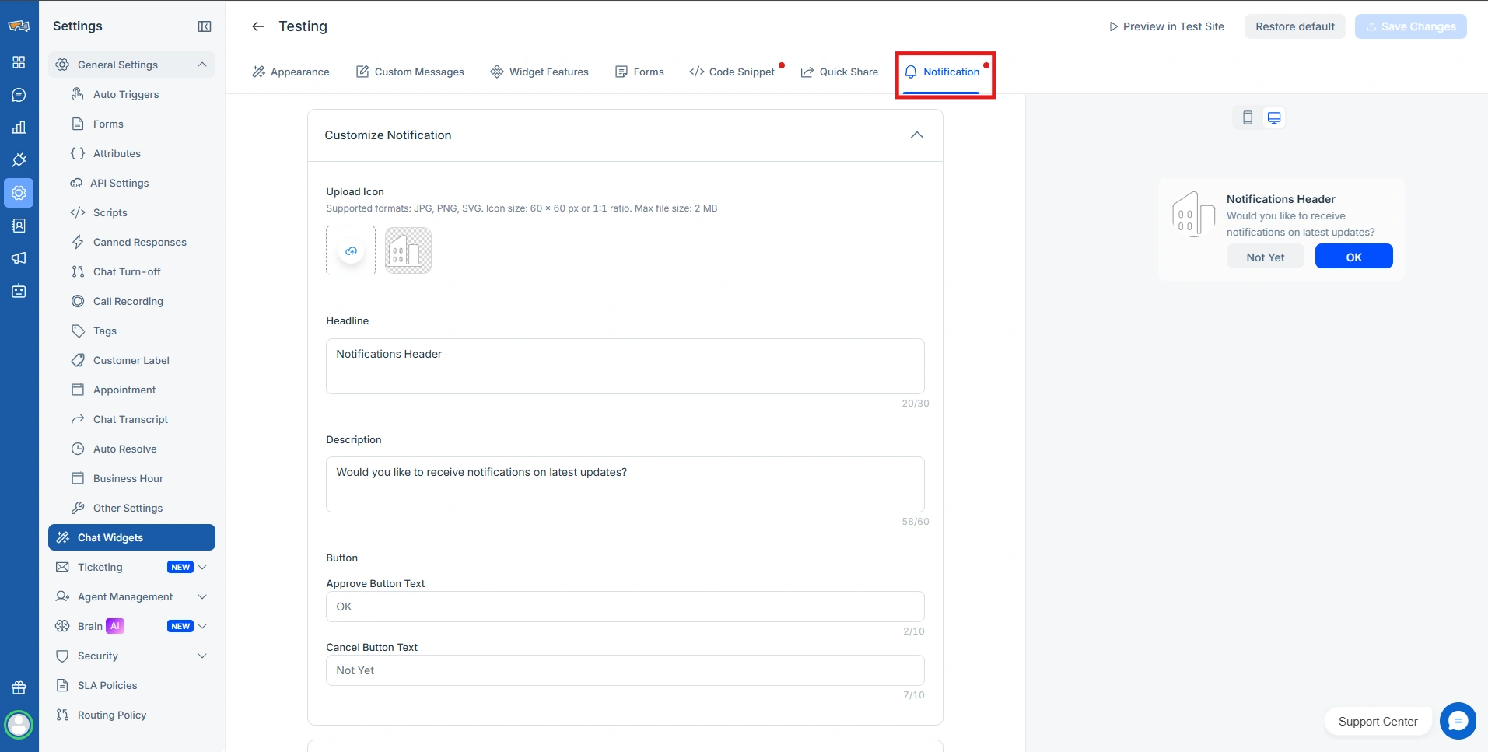
Task: Open the analytics bar chart icon
Action: (19, 128)
